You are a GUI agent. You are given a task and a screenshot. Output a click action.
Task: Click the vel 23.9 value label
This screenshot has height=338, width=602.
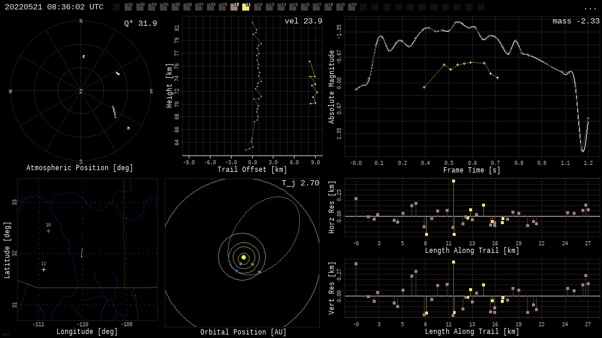(303, 21)
